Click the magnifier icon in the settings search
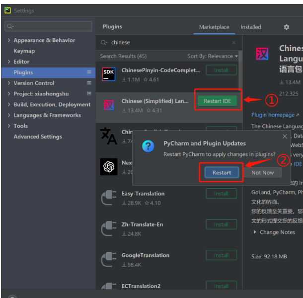 (10, 26)
